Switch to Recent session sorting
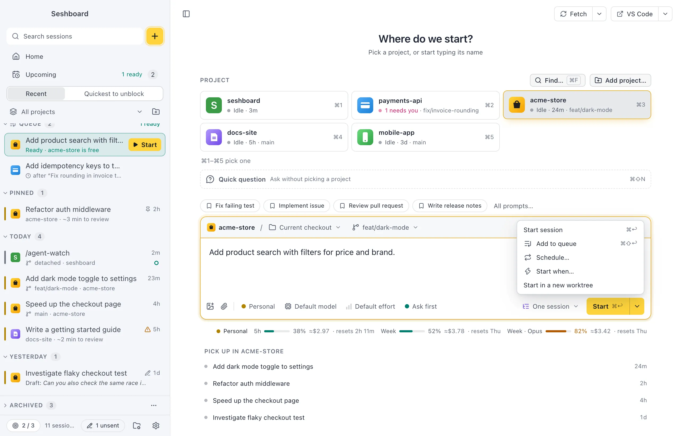 point(36,94)
